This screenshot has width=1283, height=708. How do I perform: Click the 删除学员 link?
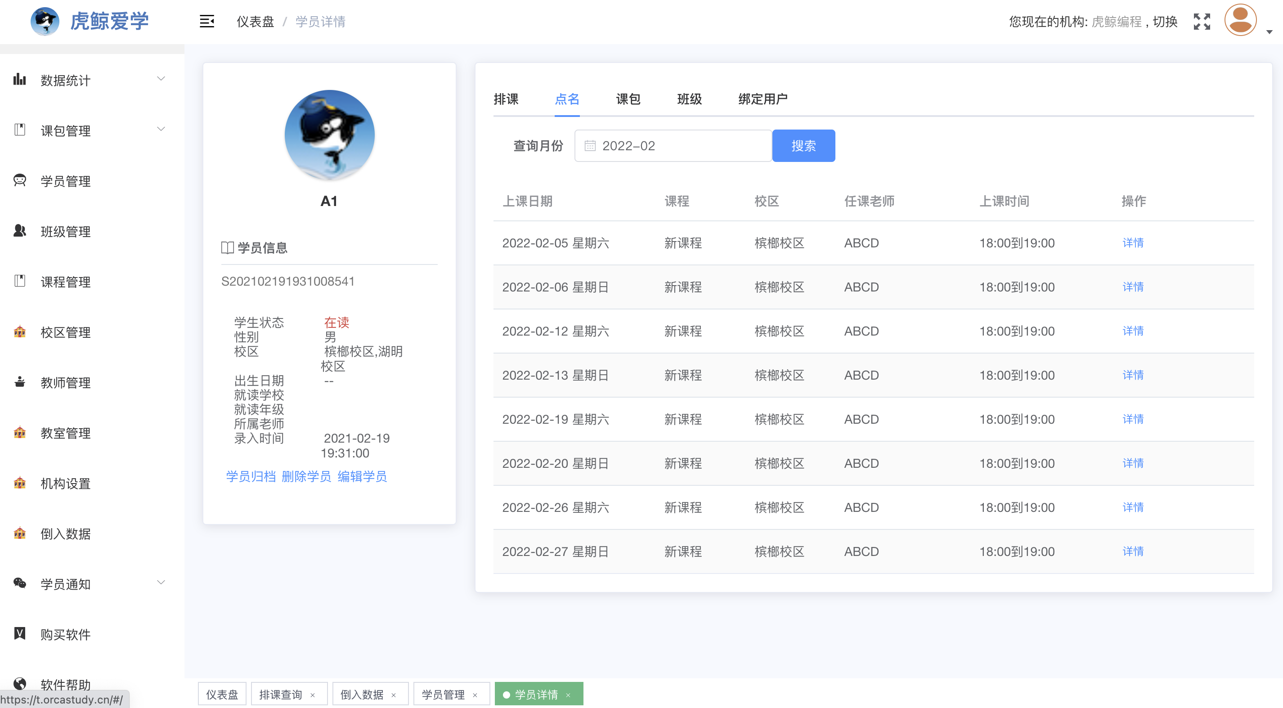point(306,476)
